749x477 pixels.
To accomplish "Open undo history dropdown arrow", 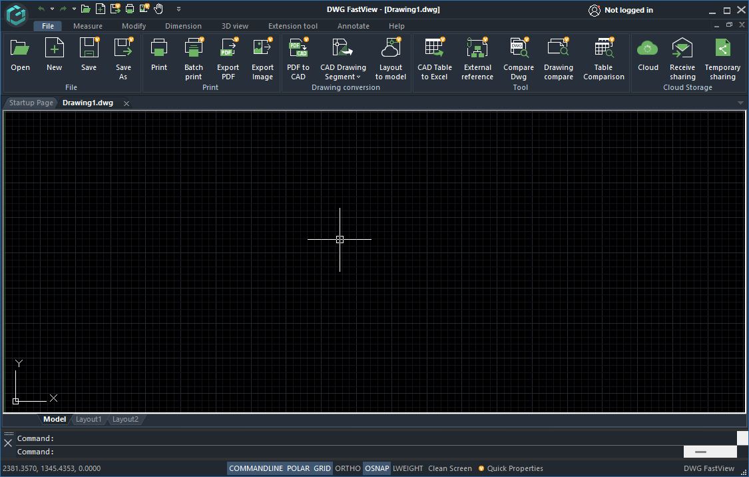I will click(52, 9).
